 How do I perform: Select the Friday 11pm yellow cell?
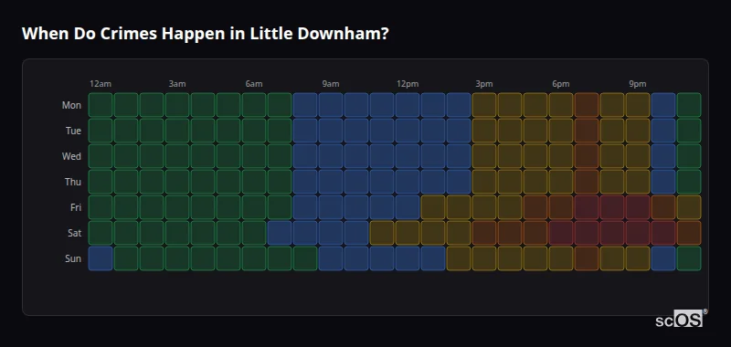coord(689,207)
